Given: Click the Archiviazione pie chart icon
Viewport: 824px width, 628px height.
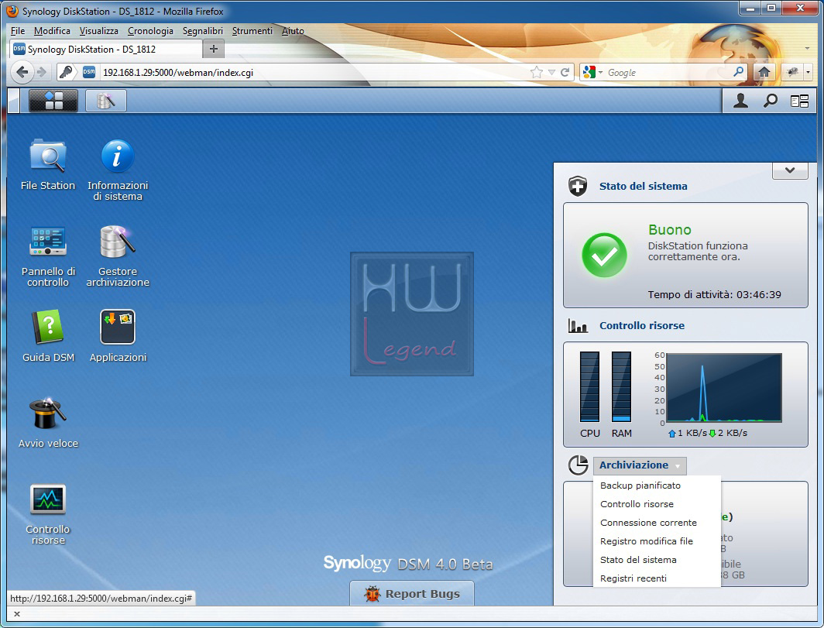Looking at the screenshot, I should [578, 465].
